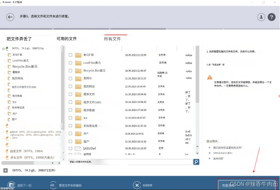Screen dimensions: 280x190
Task: Open the 其他问题 link
Action: point(218,159)
